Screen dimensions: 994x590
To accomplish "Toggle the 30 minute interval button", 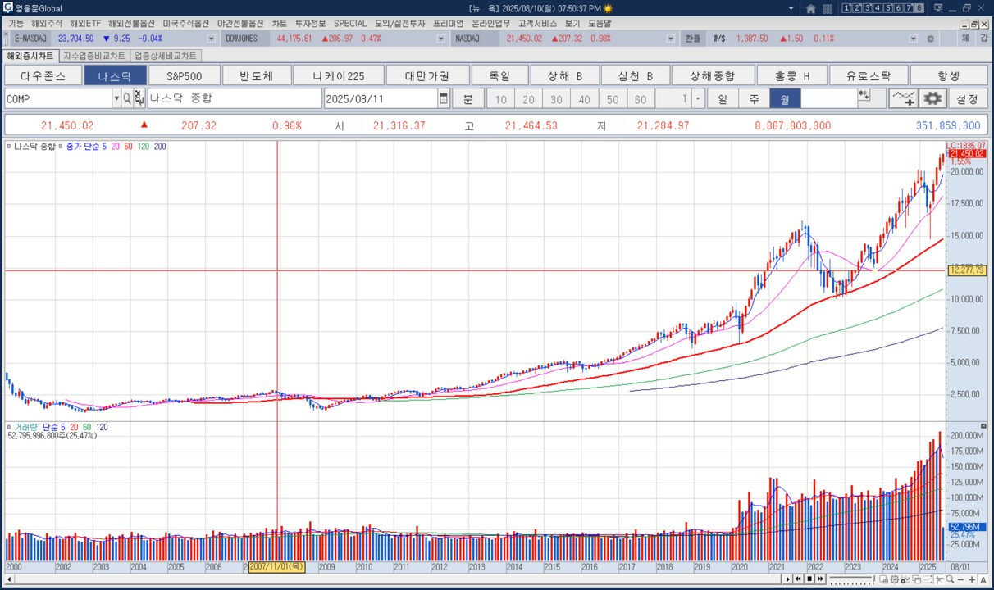I will click(557, 98).
